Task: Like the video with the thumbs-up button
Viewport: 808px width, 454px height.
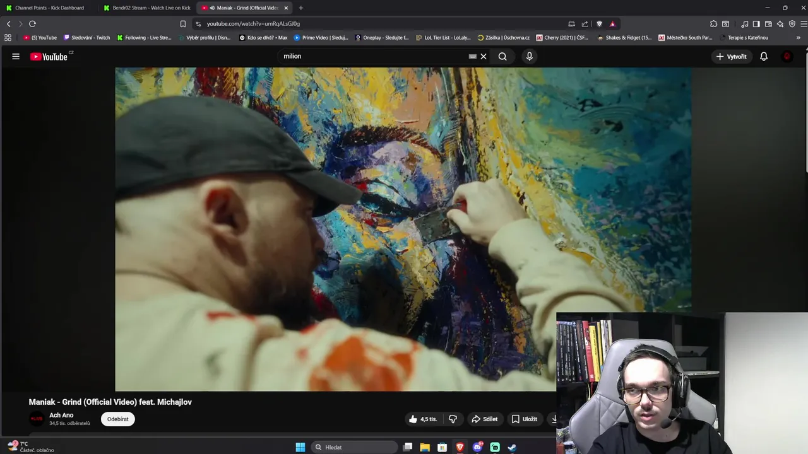Action: (422, 419)
